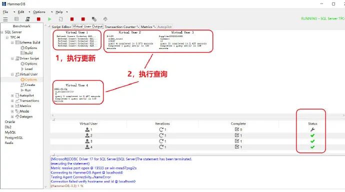Select Run under Virtual User
This screenshot has height=192, width=345.
pyautogui.click(x=26, y=90)
